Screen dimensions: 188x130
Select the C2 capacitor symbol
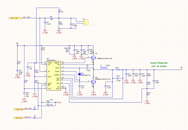tap(71, 24)
